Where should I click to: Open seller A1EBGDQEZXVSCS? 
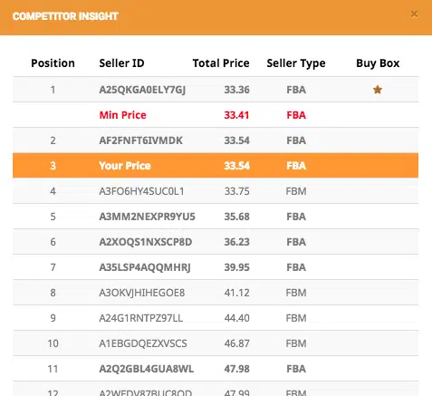[143, 343]
